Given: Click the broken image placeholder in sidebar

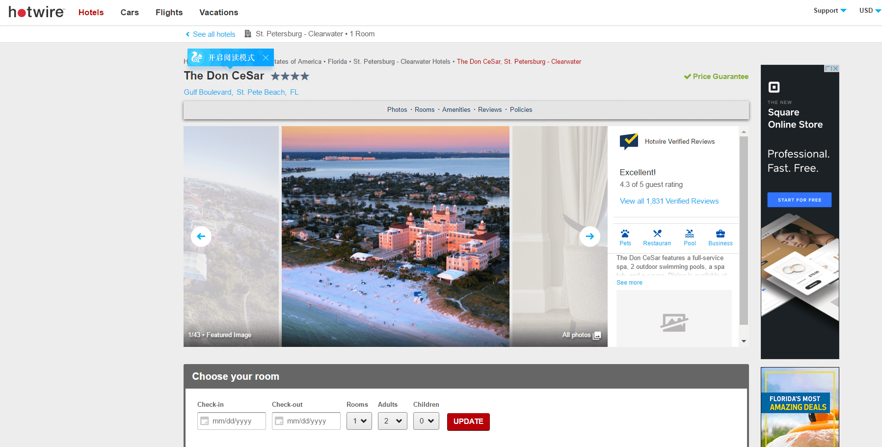Looking at the screenshot, I should (x=674, y=322).
